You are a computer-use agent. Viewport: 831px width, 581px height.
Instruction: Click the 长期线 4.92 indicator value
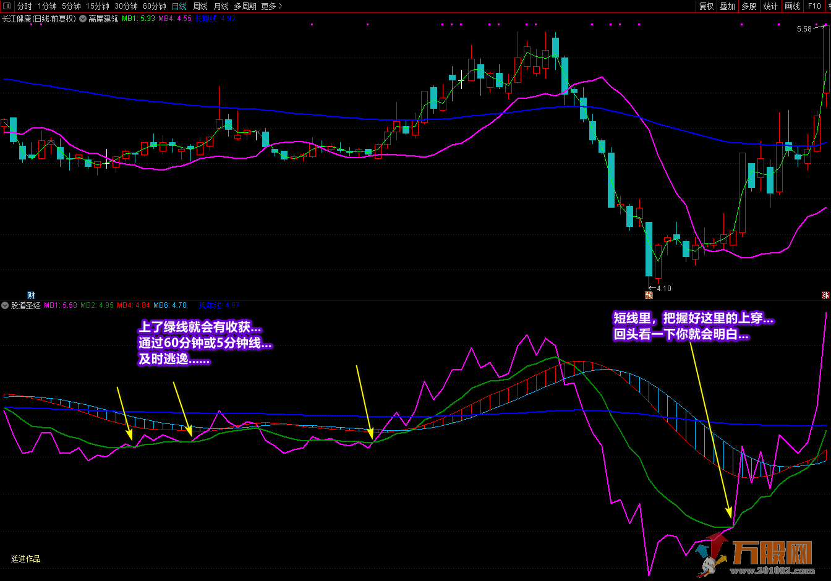tap(215, 19)
